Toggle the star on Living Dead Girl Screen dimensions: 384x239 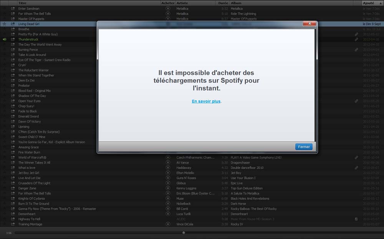[x=4, y=24]
